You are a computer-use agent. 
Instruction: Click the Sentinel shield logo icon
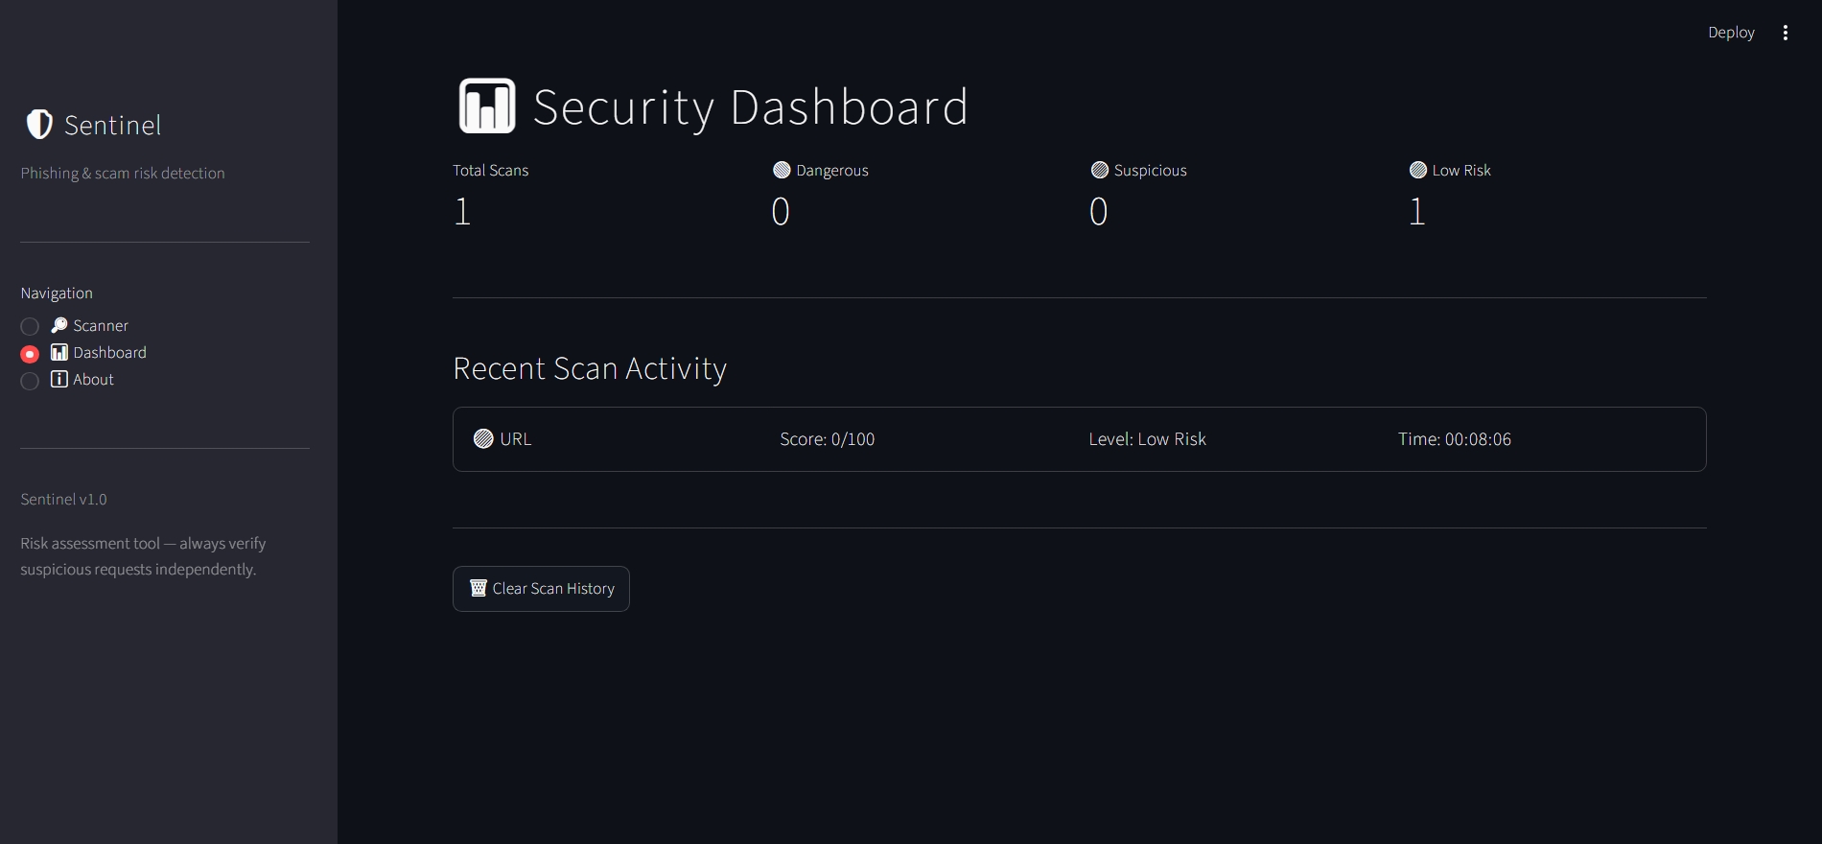pyautogui.click(x=39, y=125)
